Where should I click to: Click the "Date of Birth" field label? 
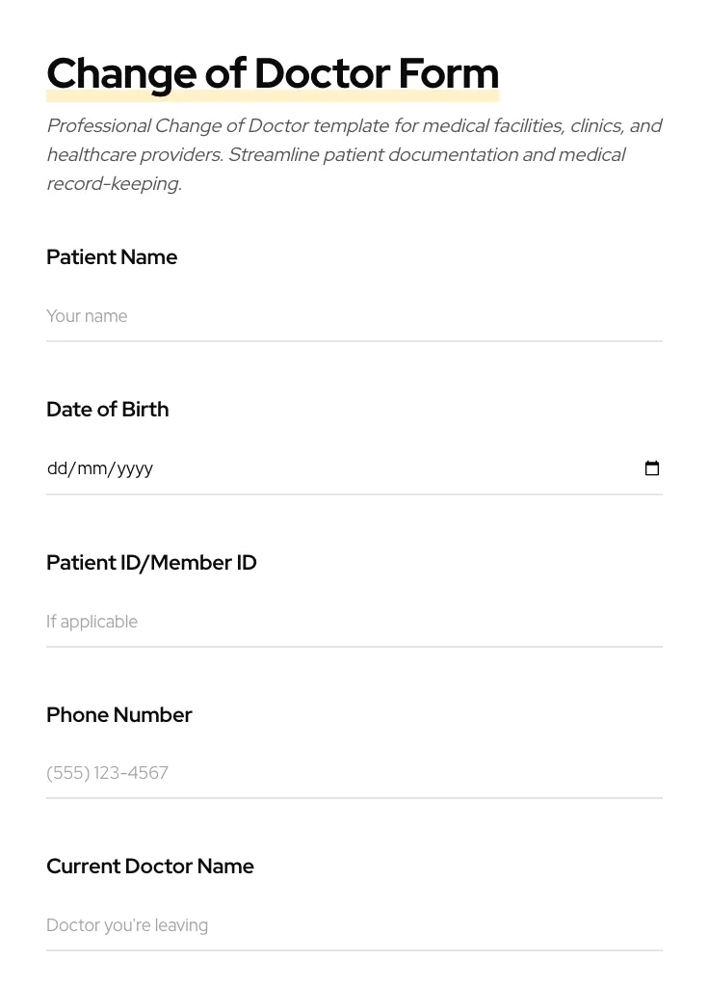pos(107,410)
